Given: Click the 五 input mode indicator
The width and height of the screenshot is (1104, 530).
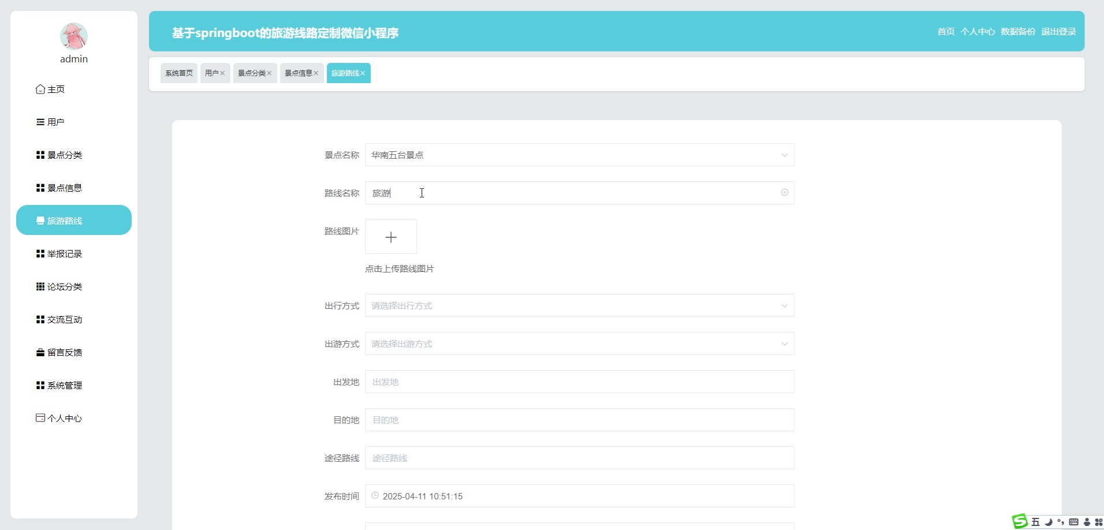Looking at the screenshot, I should (1036, 522).
